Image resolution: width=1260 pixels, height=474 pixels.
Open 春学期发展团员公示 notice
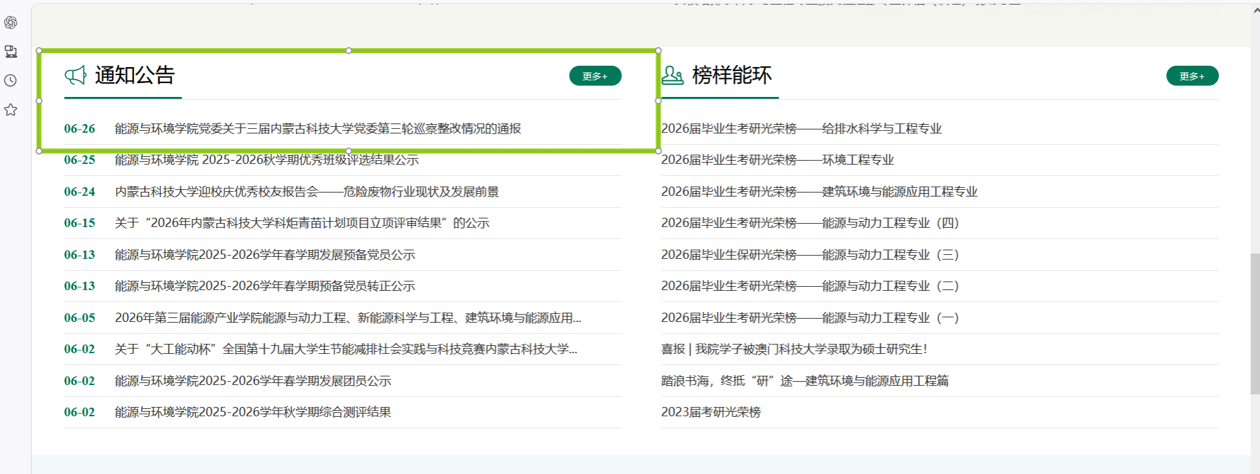253,381
